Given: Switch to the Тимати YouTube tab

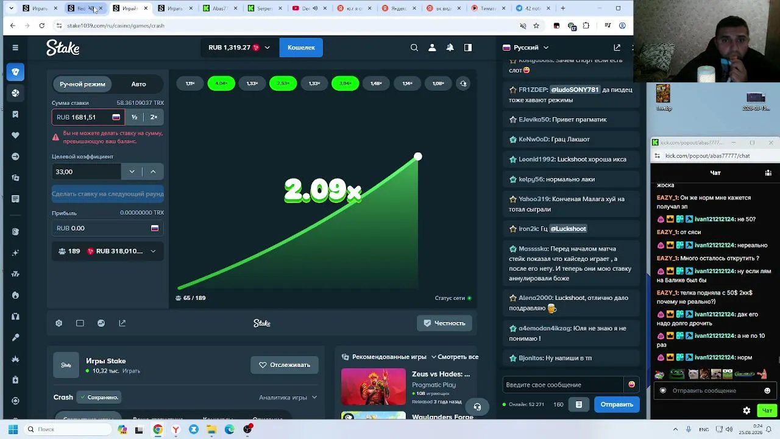Looking at the screenshot, I should point(489,9).
